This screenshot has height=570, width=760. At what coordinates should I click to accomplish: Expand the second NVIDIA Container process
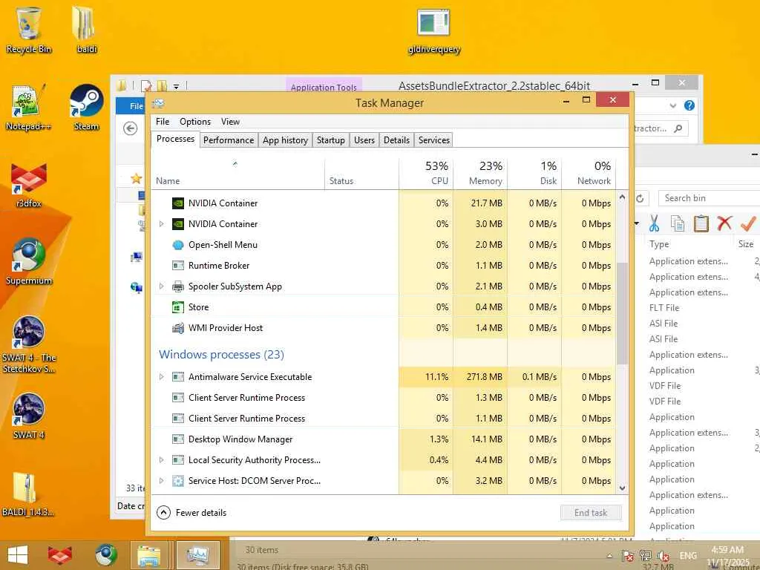[161, 224]
